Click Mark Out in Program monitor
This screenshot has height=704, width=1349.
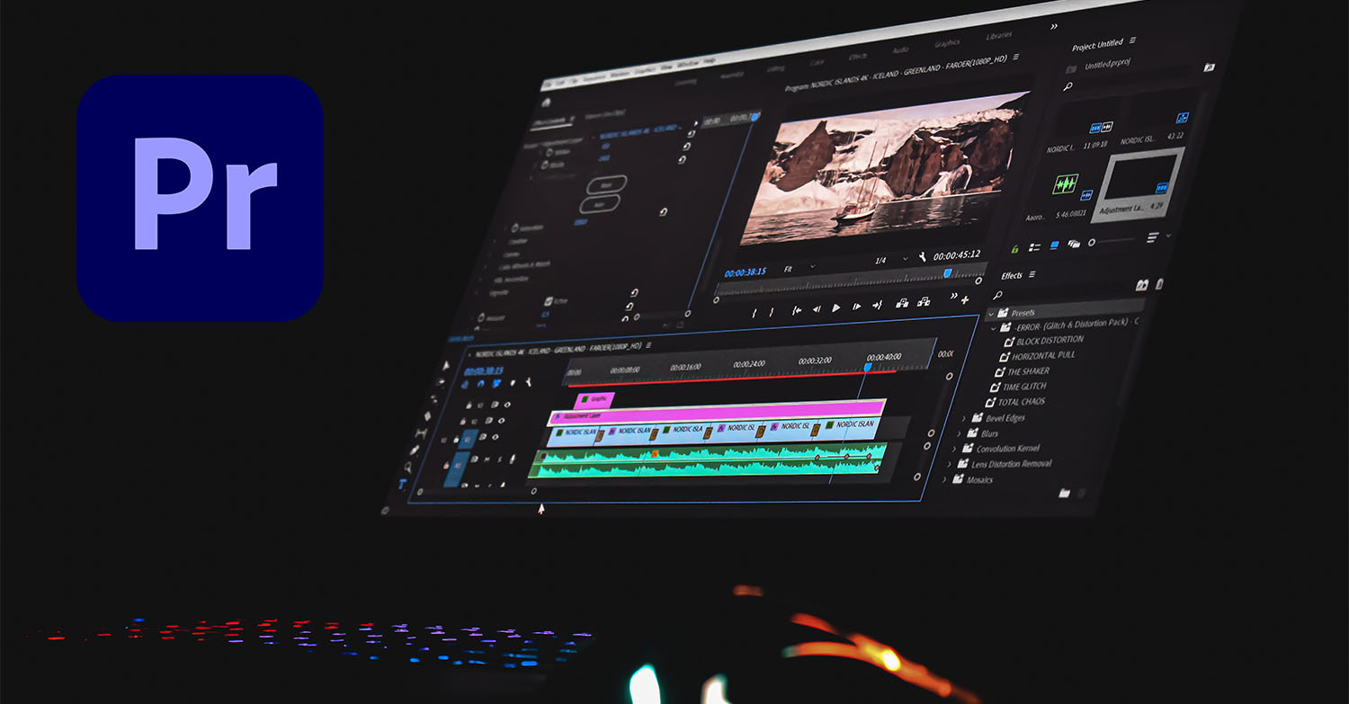[x=772, y=312]
